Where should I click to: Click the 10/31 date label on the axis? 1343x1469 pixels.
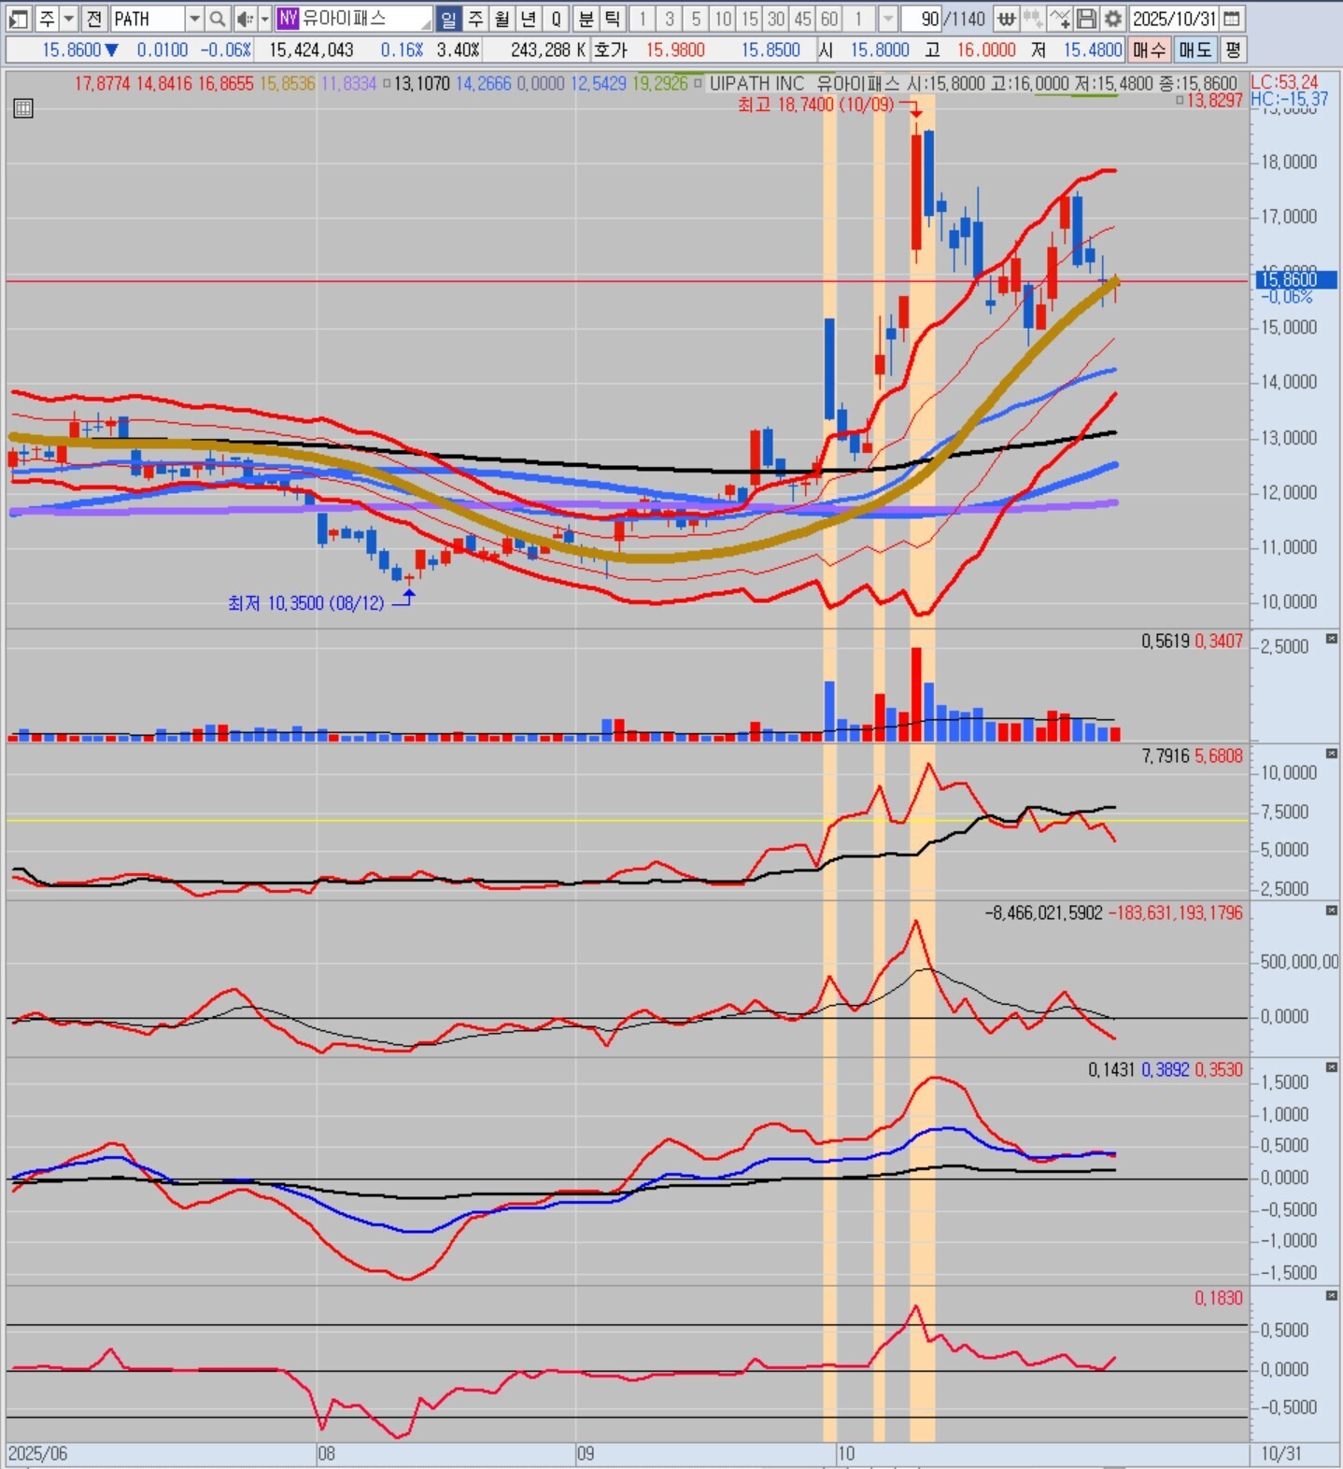point(1280,1453)
